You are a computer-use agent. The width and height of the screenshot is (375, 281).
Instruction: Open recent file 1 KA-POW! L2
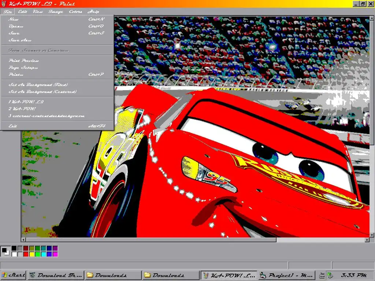(x=57, y=102)
